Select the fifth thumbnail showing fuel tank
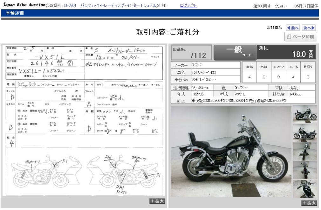The height and width of the screenshot is (210, 321). pos(305,189)
